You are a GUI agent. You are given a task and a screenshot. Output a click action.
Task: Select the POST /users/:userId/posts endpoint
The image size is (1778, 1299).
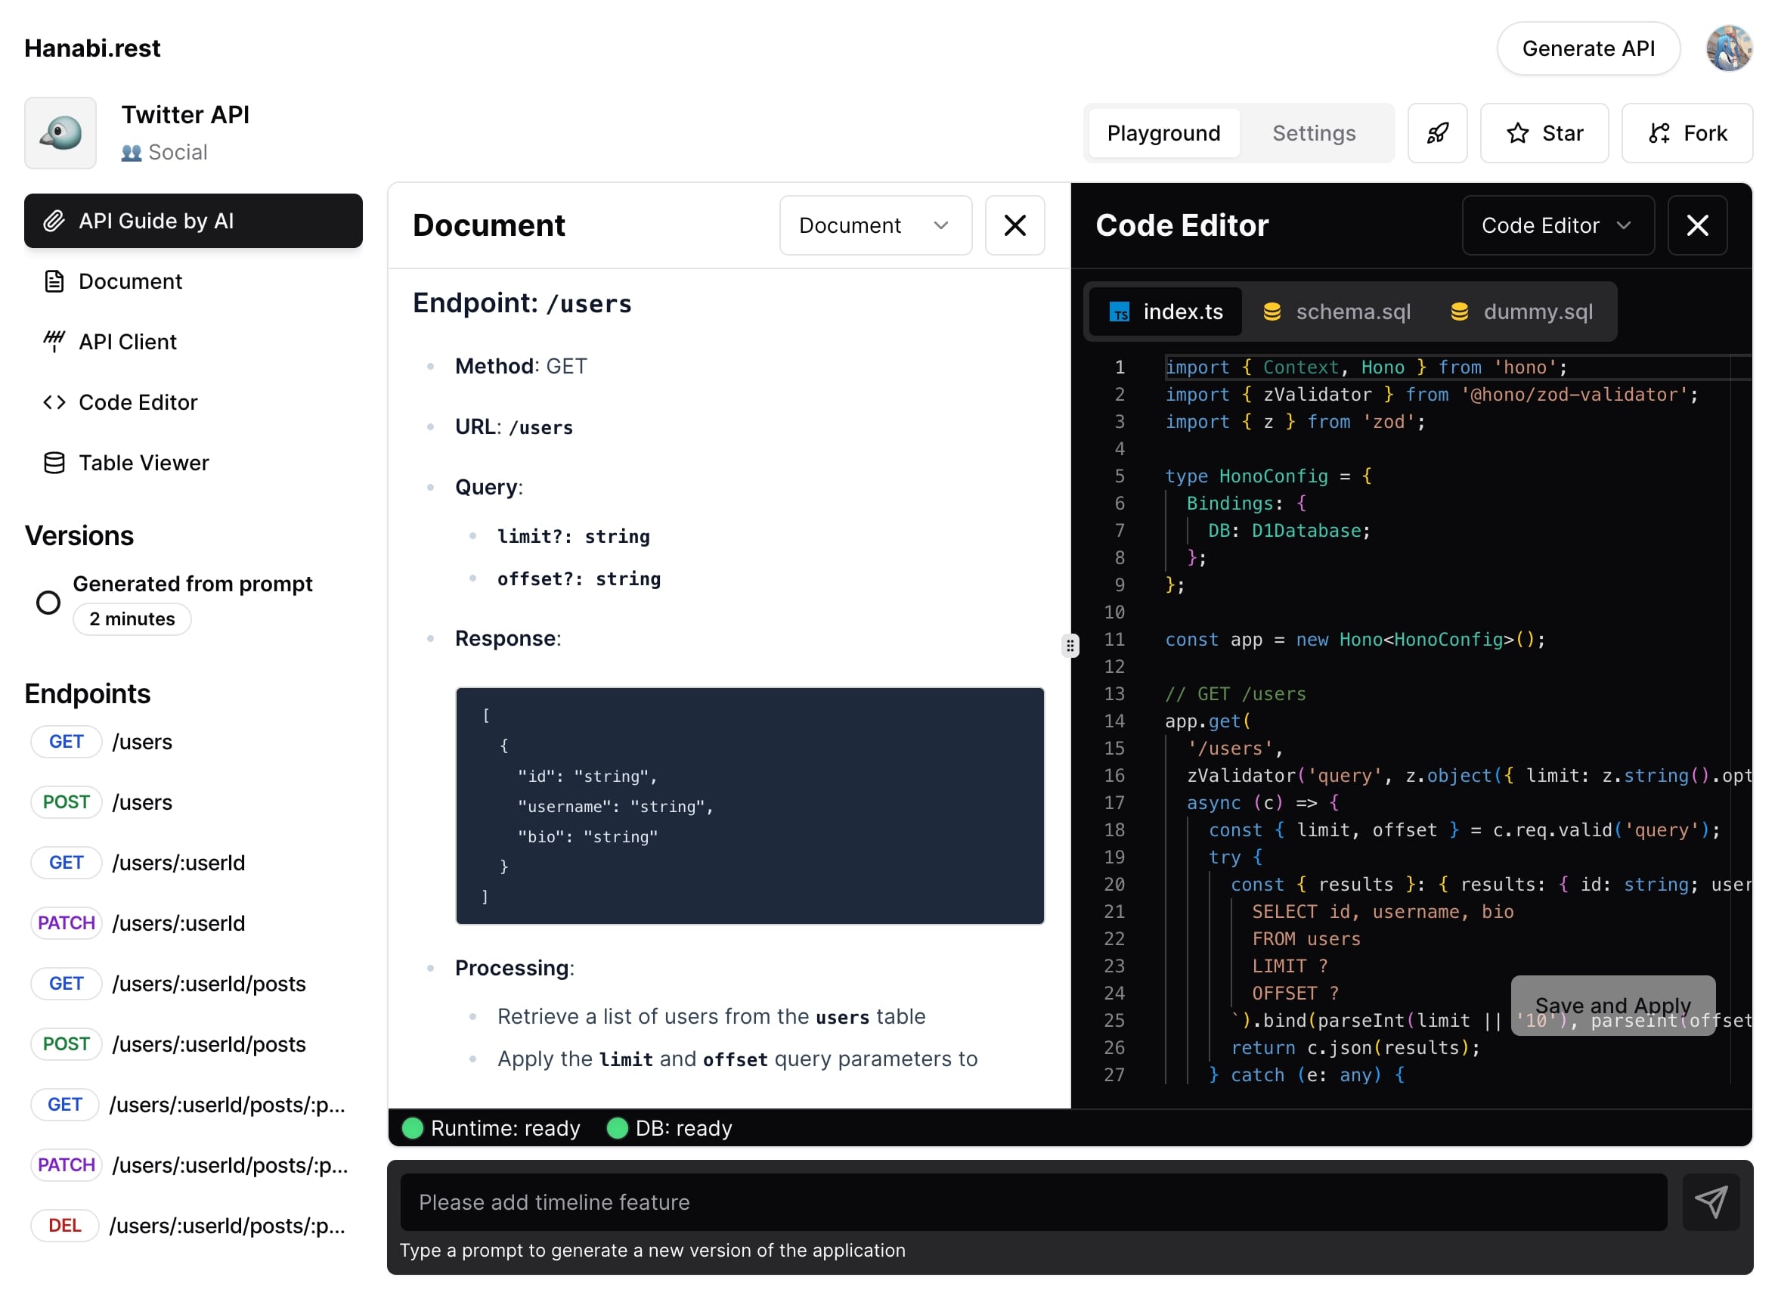pos(194,1043)
